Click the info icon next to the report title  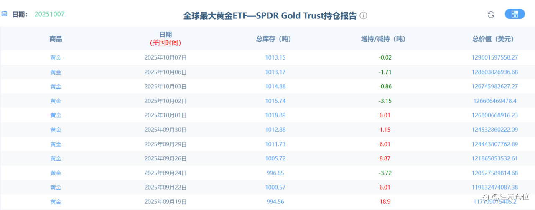tap(364, 15)
